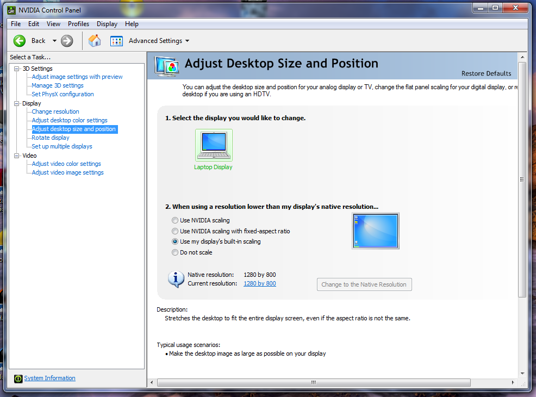536x397 pixels.
Task: Collapse the Video tree node
Action: [x=16, y=156]
